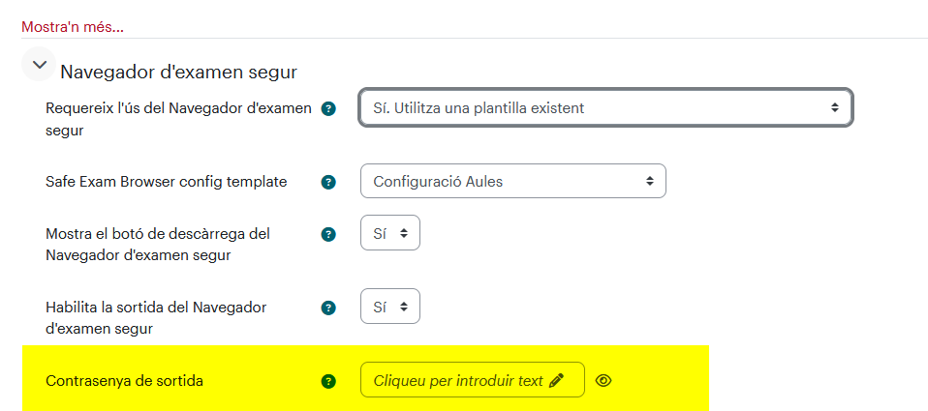Collapse the Navegador d'examen segur section chevron

tap(39, 65)
